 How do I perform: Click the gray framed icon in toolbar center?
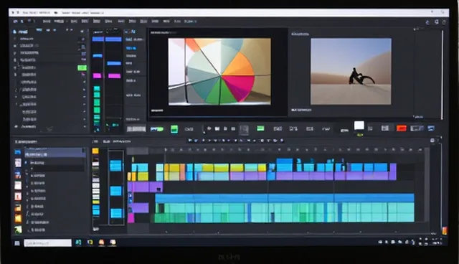click(x=244, y=129)
